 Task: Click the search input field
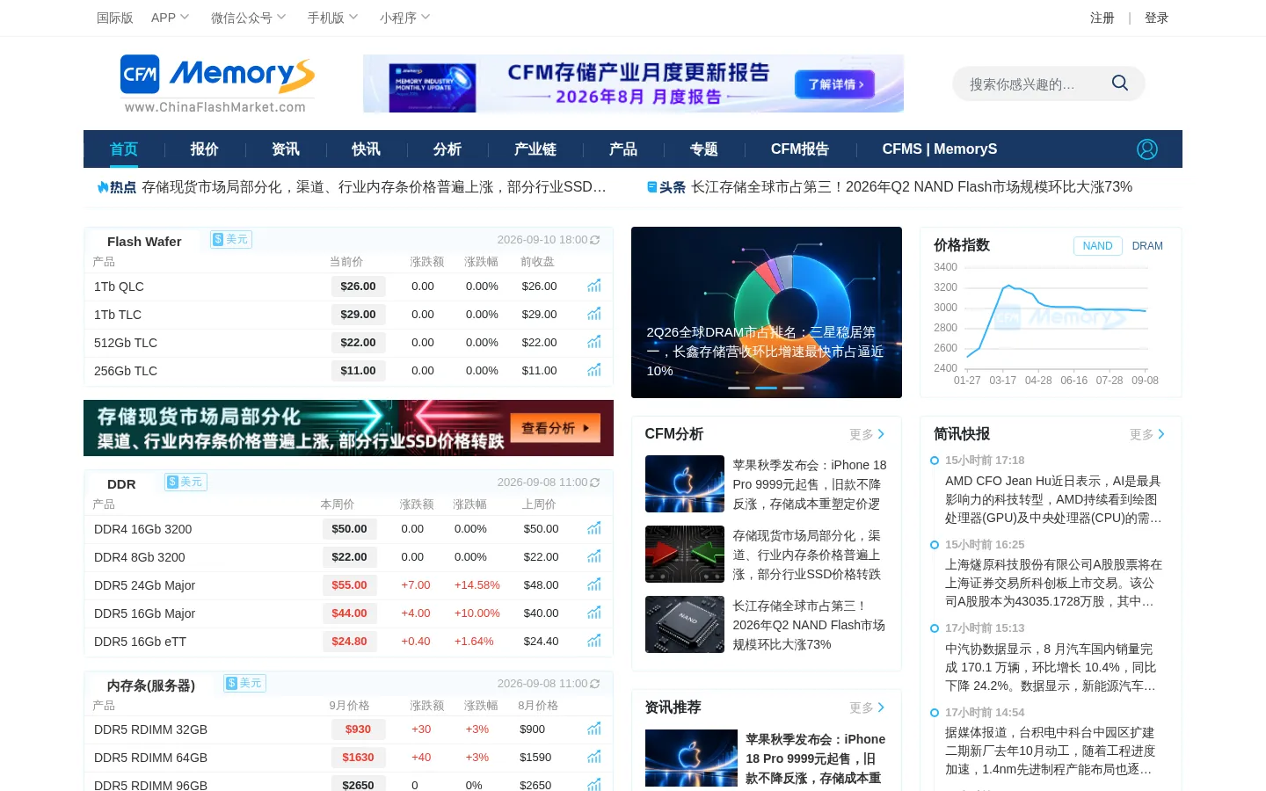point(1030,83)
